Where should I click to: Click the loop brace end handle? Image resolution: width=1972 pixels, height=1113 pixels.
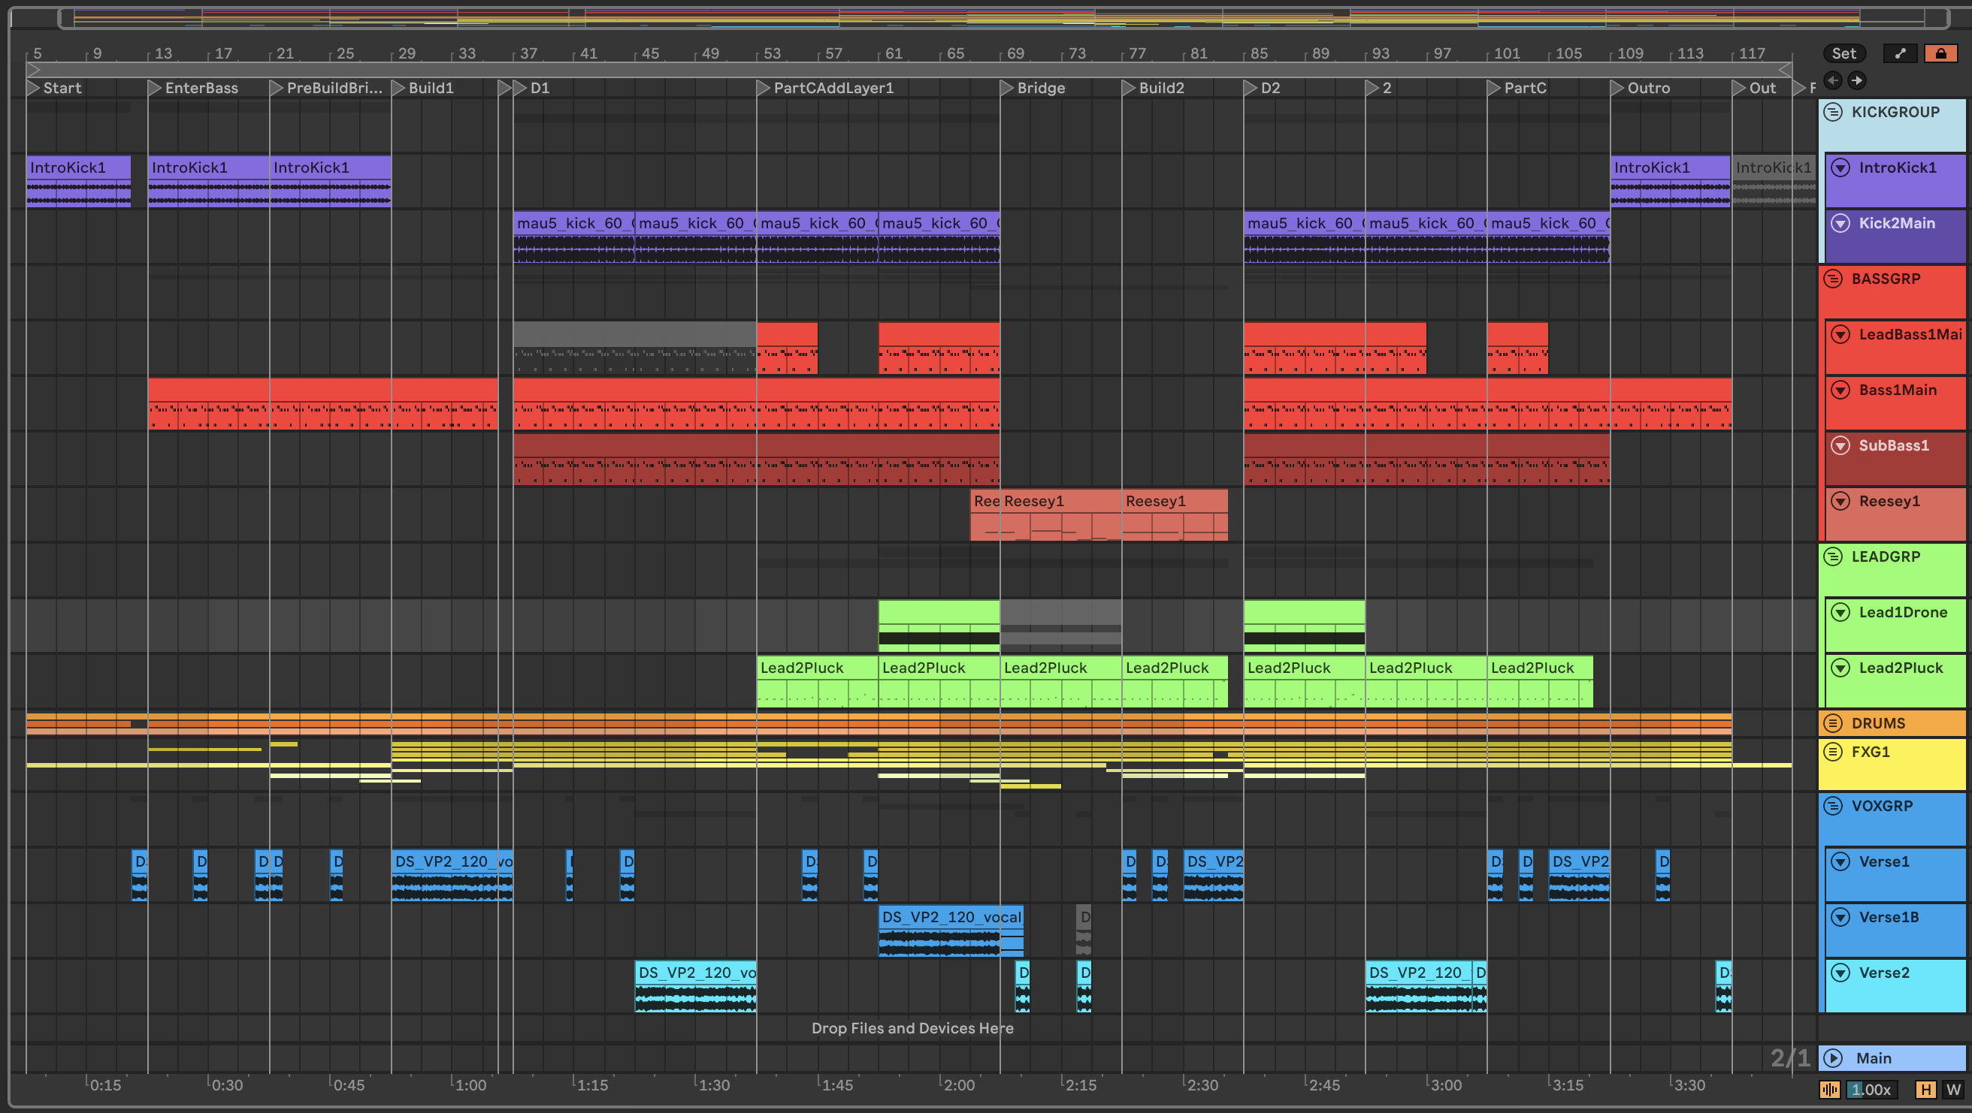click(x=1784, y=70)
